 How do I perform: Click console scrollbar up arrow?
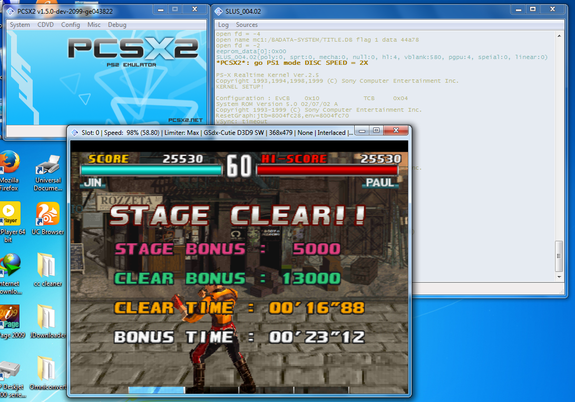pos(559,35)
